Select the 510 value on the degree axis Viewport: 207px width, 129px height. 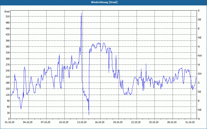pos(8,17)
